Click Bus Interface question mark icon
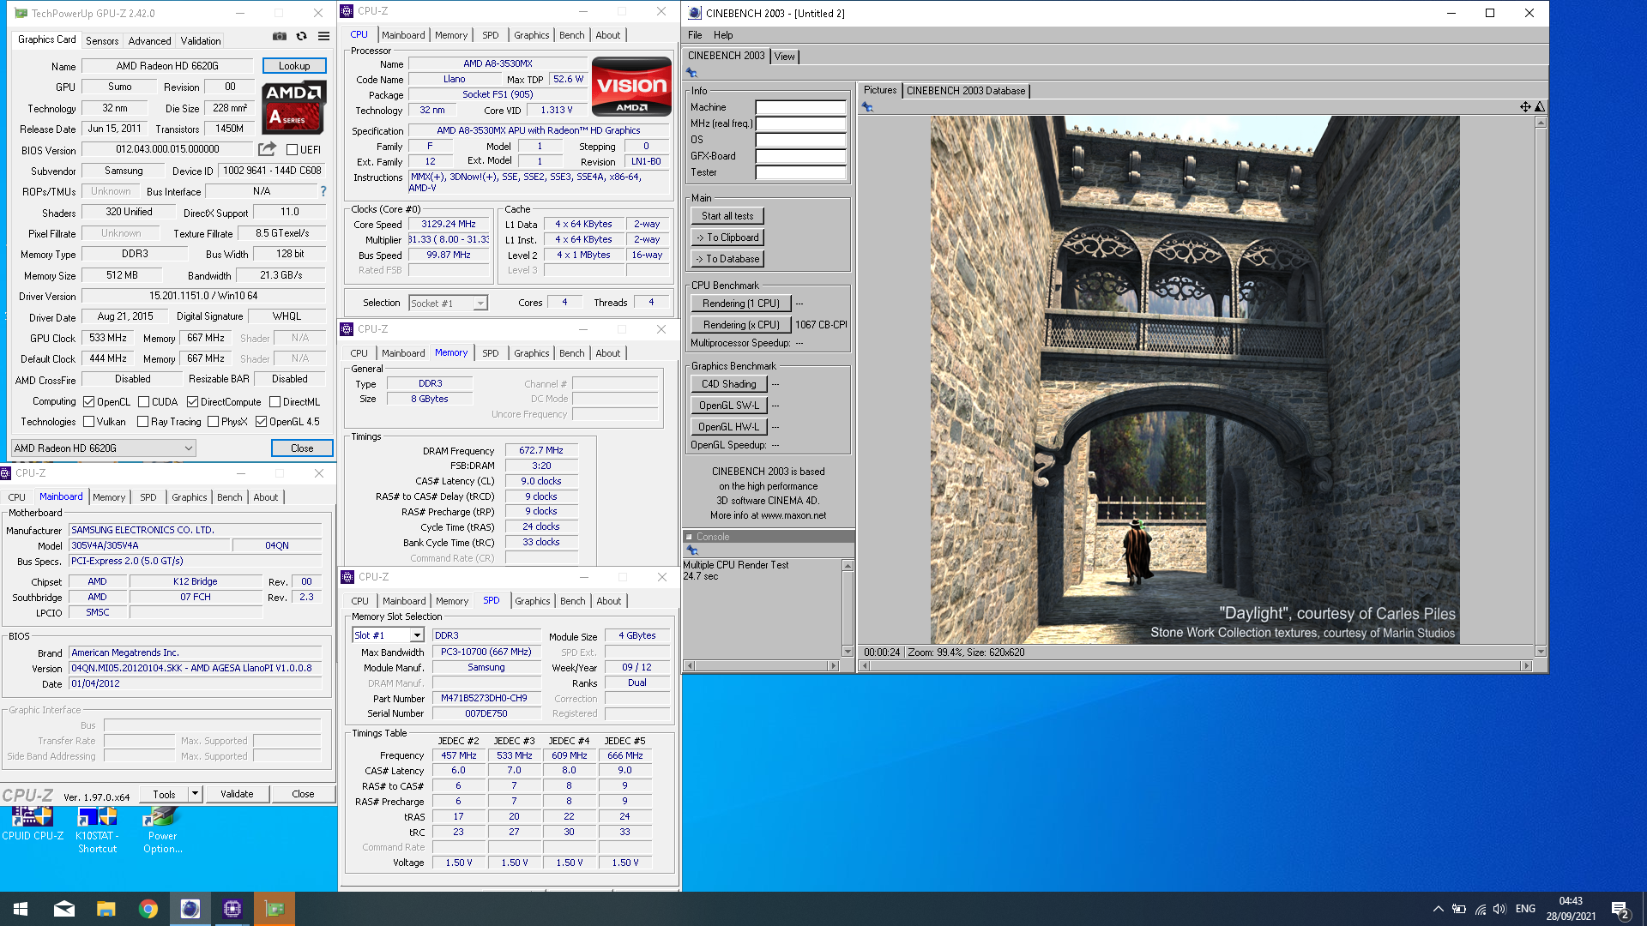 323,191
